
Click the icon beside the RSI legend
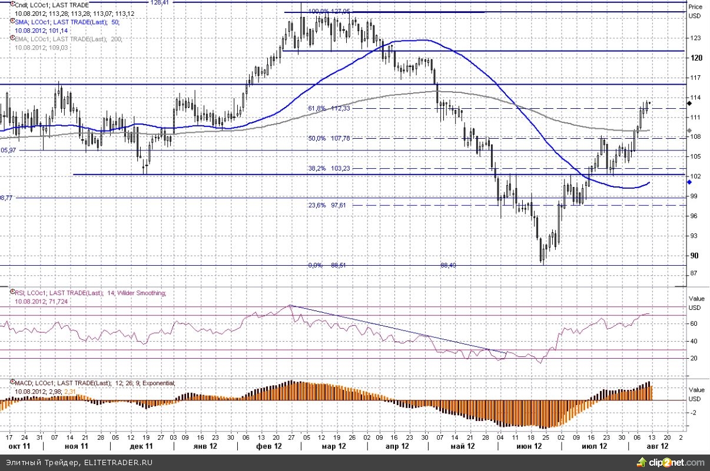point(12,292)
